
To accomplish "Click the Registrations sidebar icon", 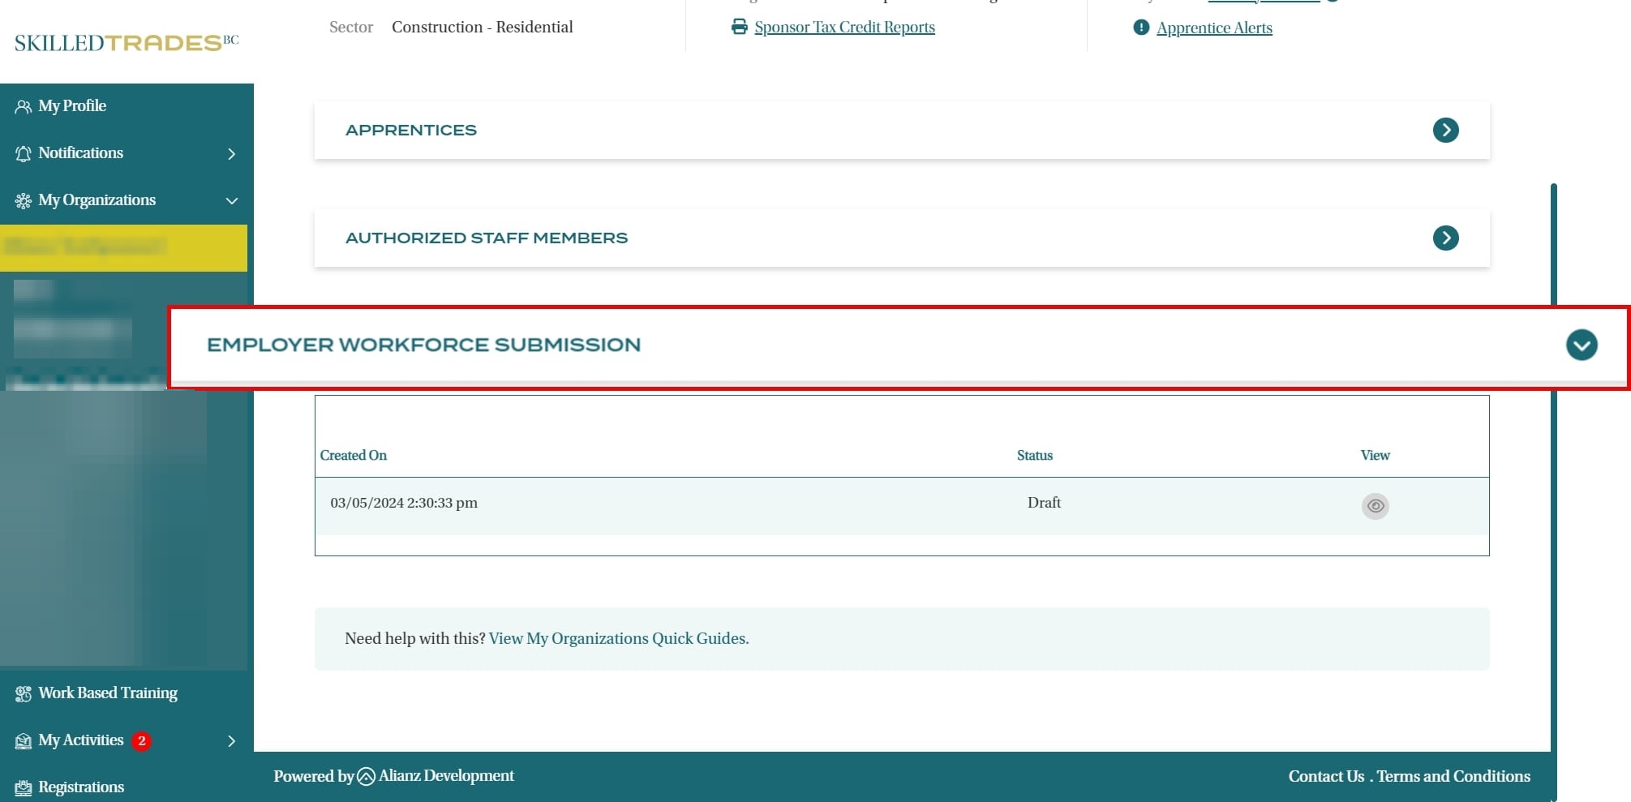I will (23, 787).
